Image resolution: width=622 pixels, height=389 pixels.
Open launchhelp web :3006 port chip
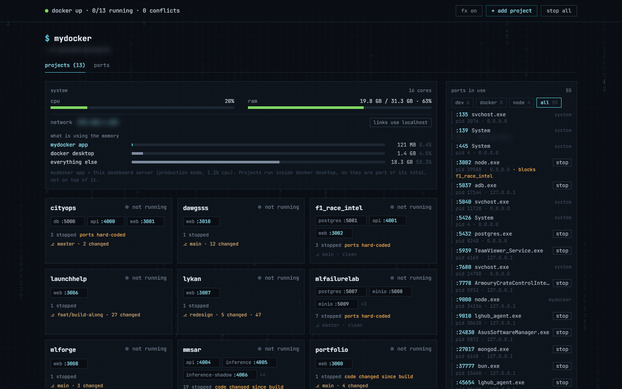[x=69, y=293]
